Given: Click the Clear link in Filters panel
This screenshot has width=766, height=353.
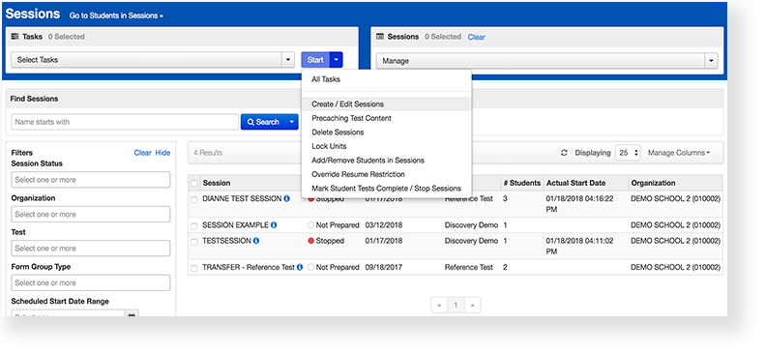Looking at the screenshot, I should click(142, 153).
